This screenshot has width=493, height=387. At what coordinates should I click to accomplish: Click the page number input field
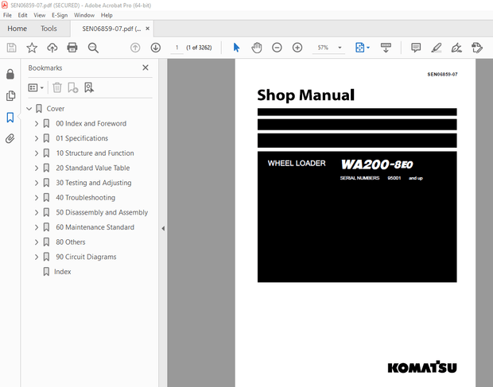click(177, 48)
